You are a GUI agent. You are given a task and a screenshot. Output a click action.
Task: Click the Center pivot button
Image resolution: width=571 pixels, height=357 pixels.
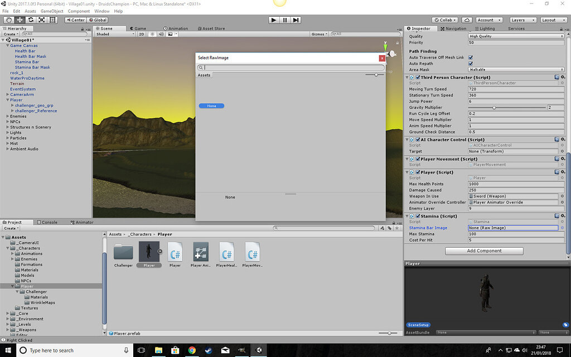[75, 20]
